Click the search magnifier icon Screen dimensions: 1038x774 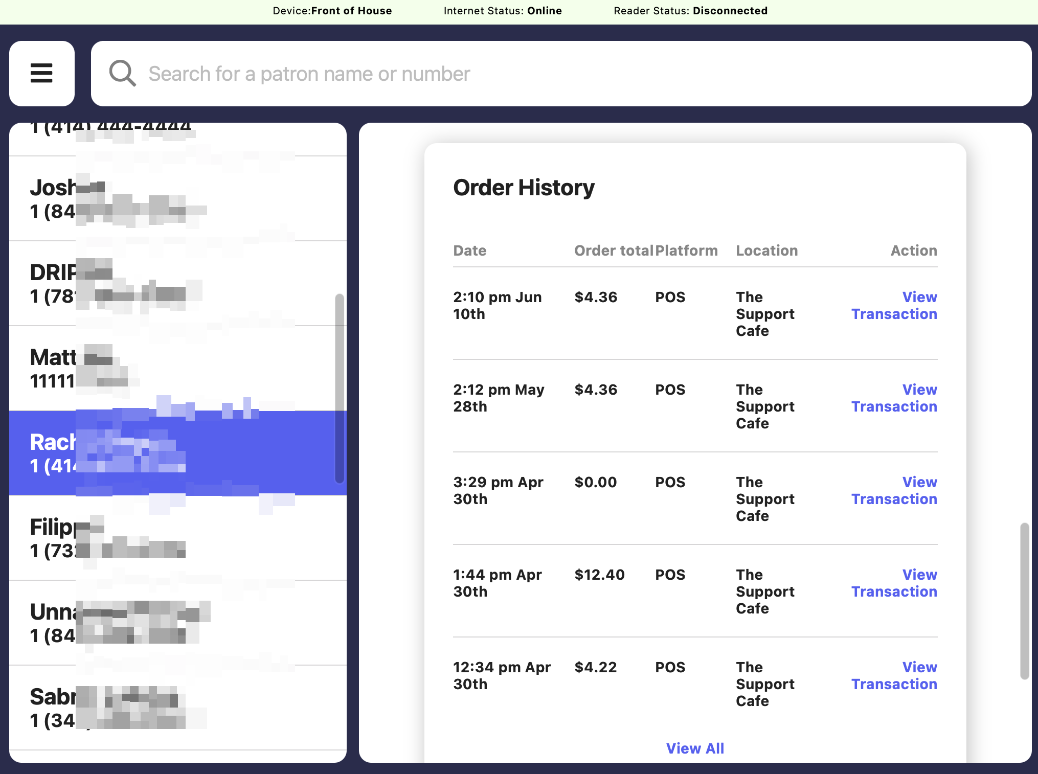[122, 74]
